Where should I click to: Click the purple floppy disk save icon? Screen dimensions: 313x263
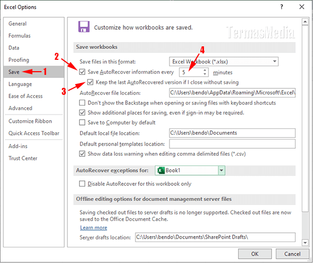[84, 27]
